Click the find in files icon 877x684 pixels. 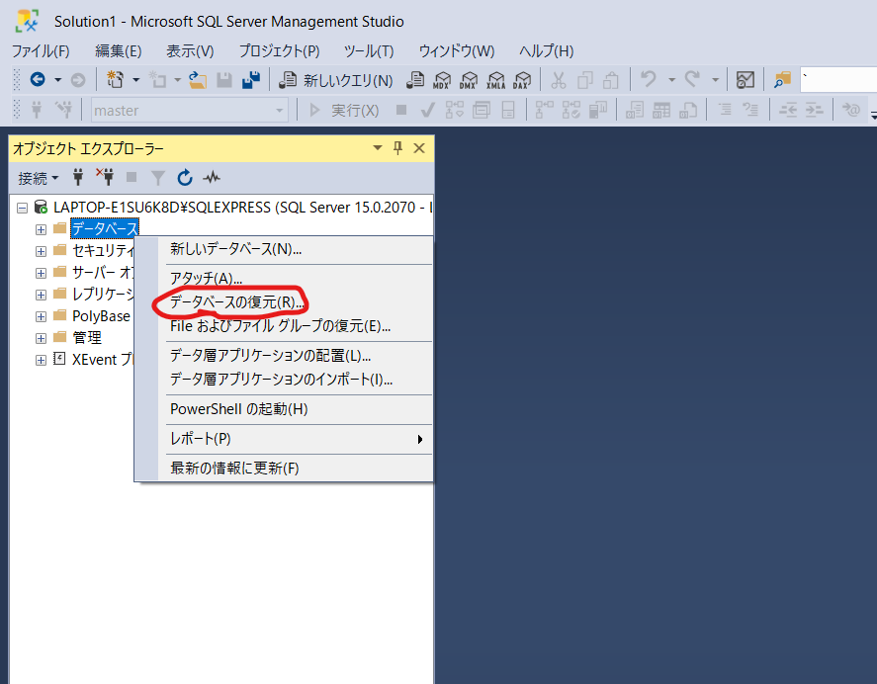tap(782, 80)
